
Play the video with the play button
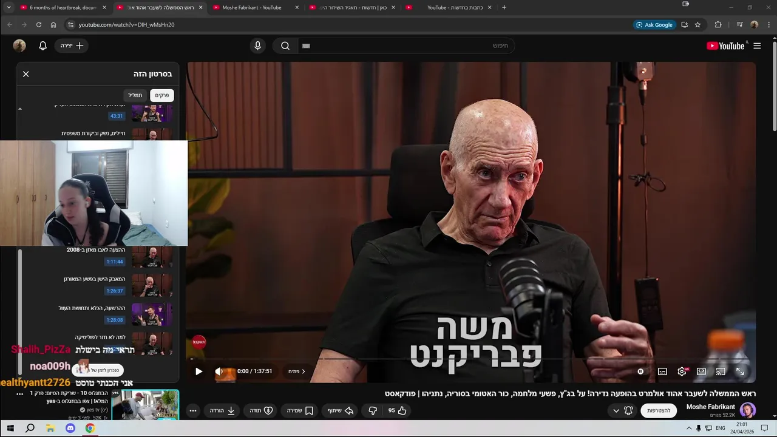[198, 371]
